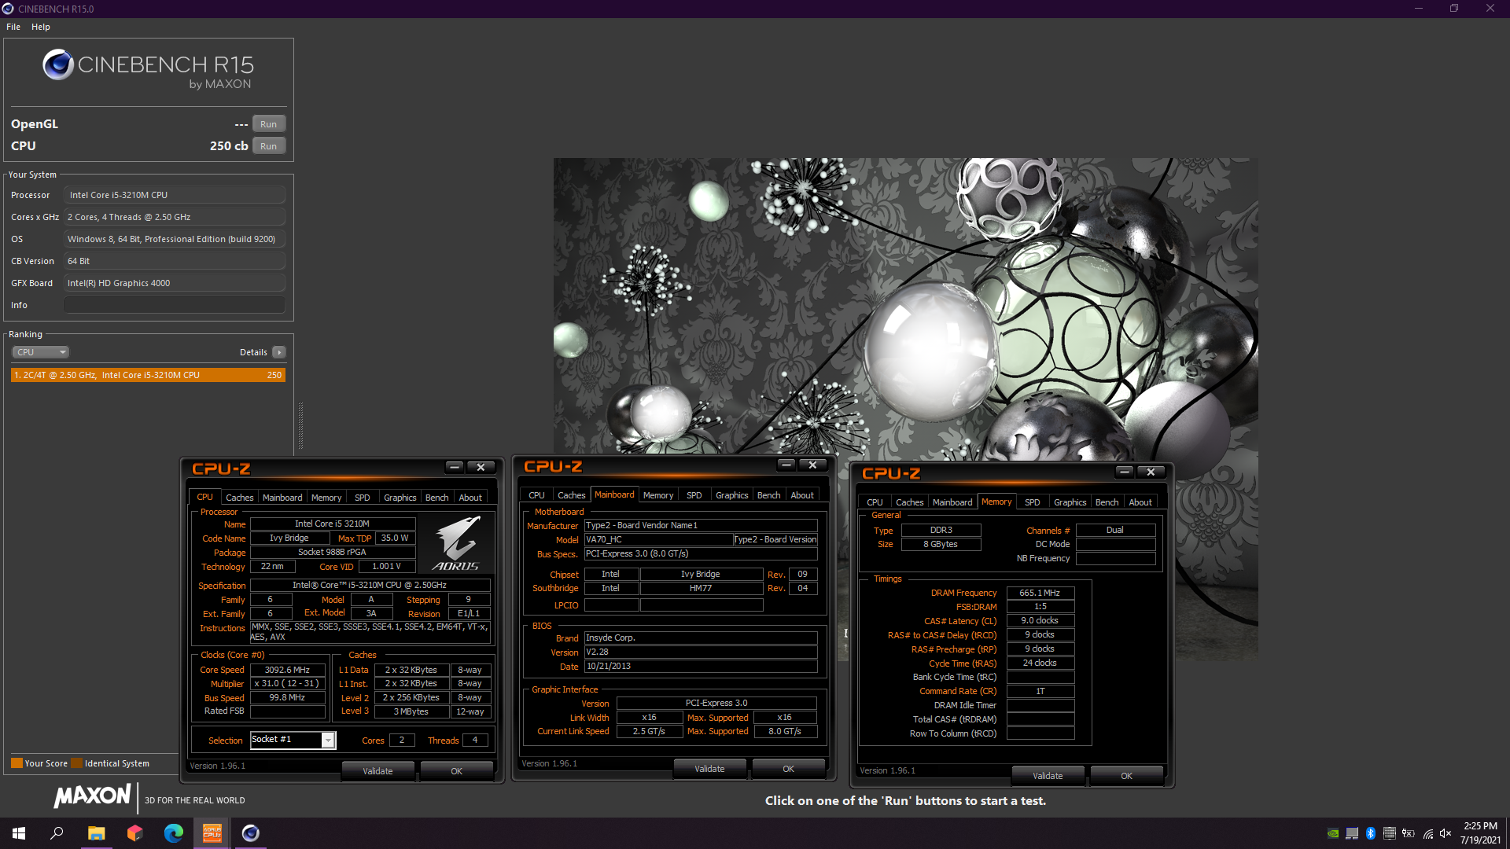Check battery status tray icon

click(1409, 834)
